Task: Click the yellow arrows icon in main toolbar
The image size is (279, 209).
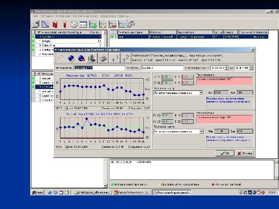Action: (x=131, y=24)
